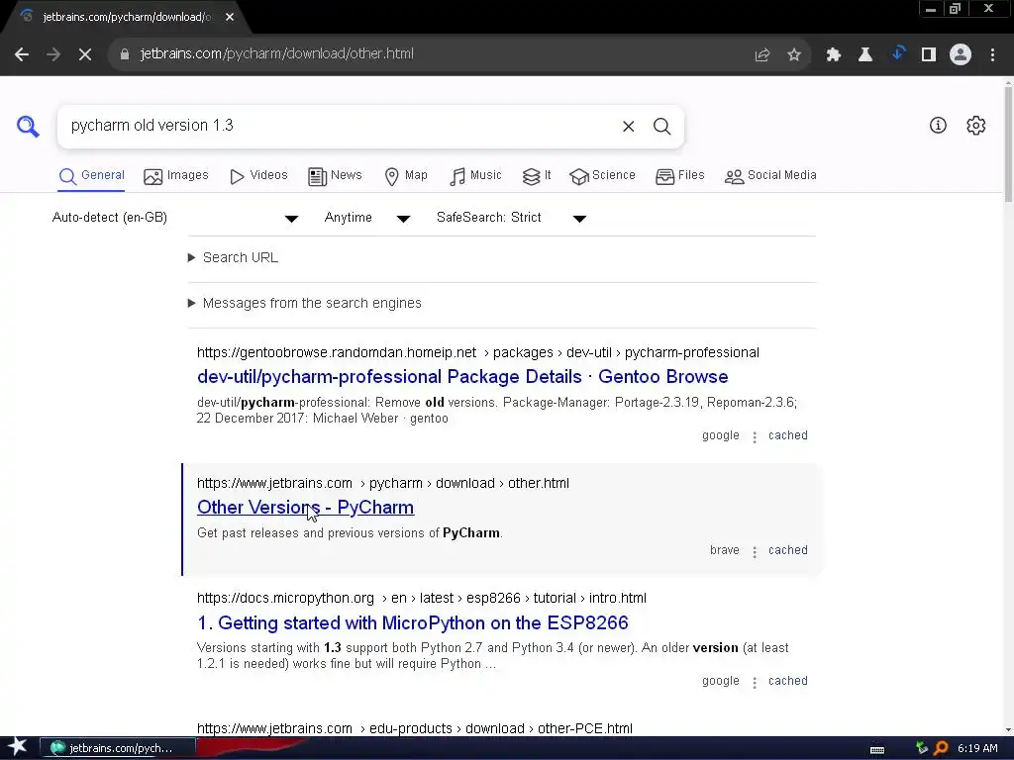This screenshot has width=1014, height=760.
Task: Open cached copy of MicroPython result
Action: pos(787,681)
